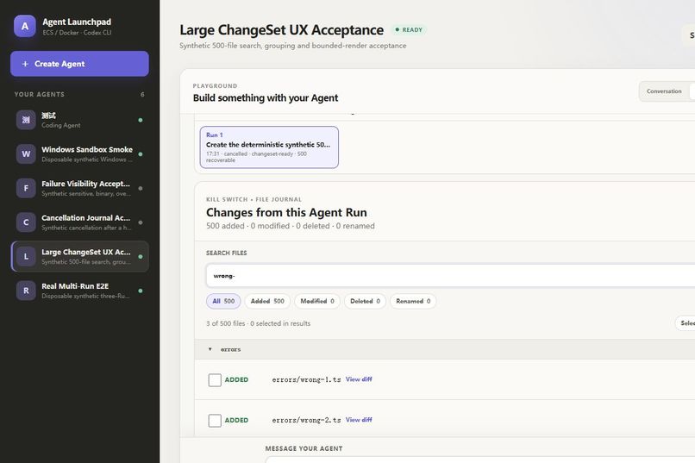The image size is (695, 463).
Task: Select the Modified 0 filter
Action: [x=317, y=301]
